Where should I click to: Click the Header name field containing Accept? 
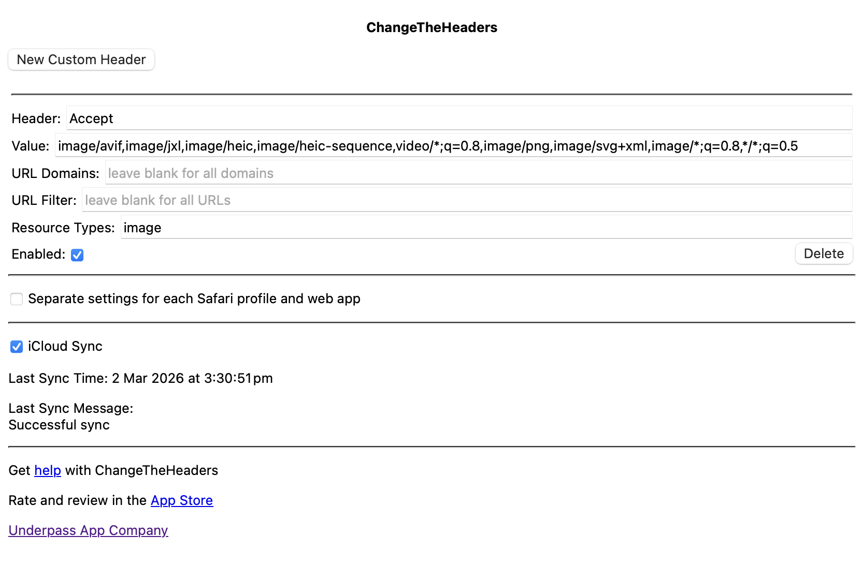point(458,118)
